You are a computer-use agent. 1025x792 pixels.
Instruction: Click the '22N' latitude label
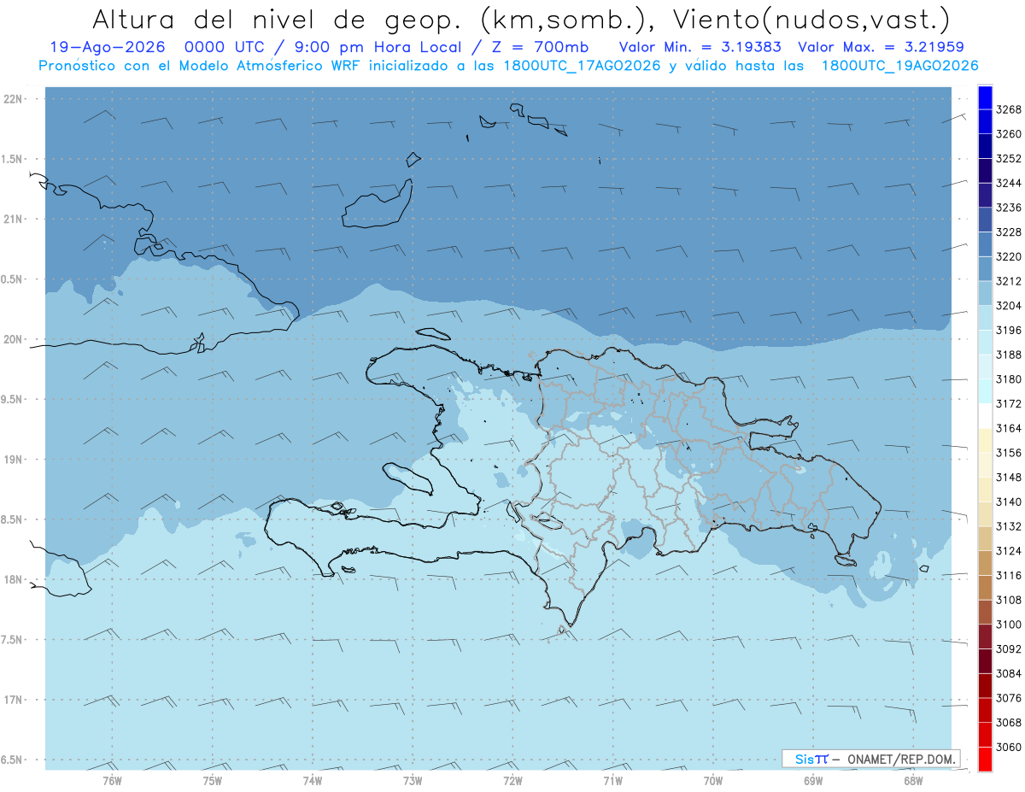pos(13,98)
